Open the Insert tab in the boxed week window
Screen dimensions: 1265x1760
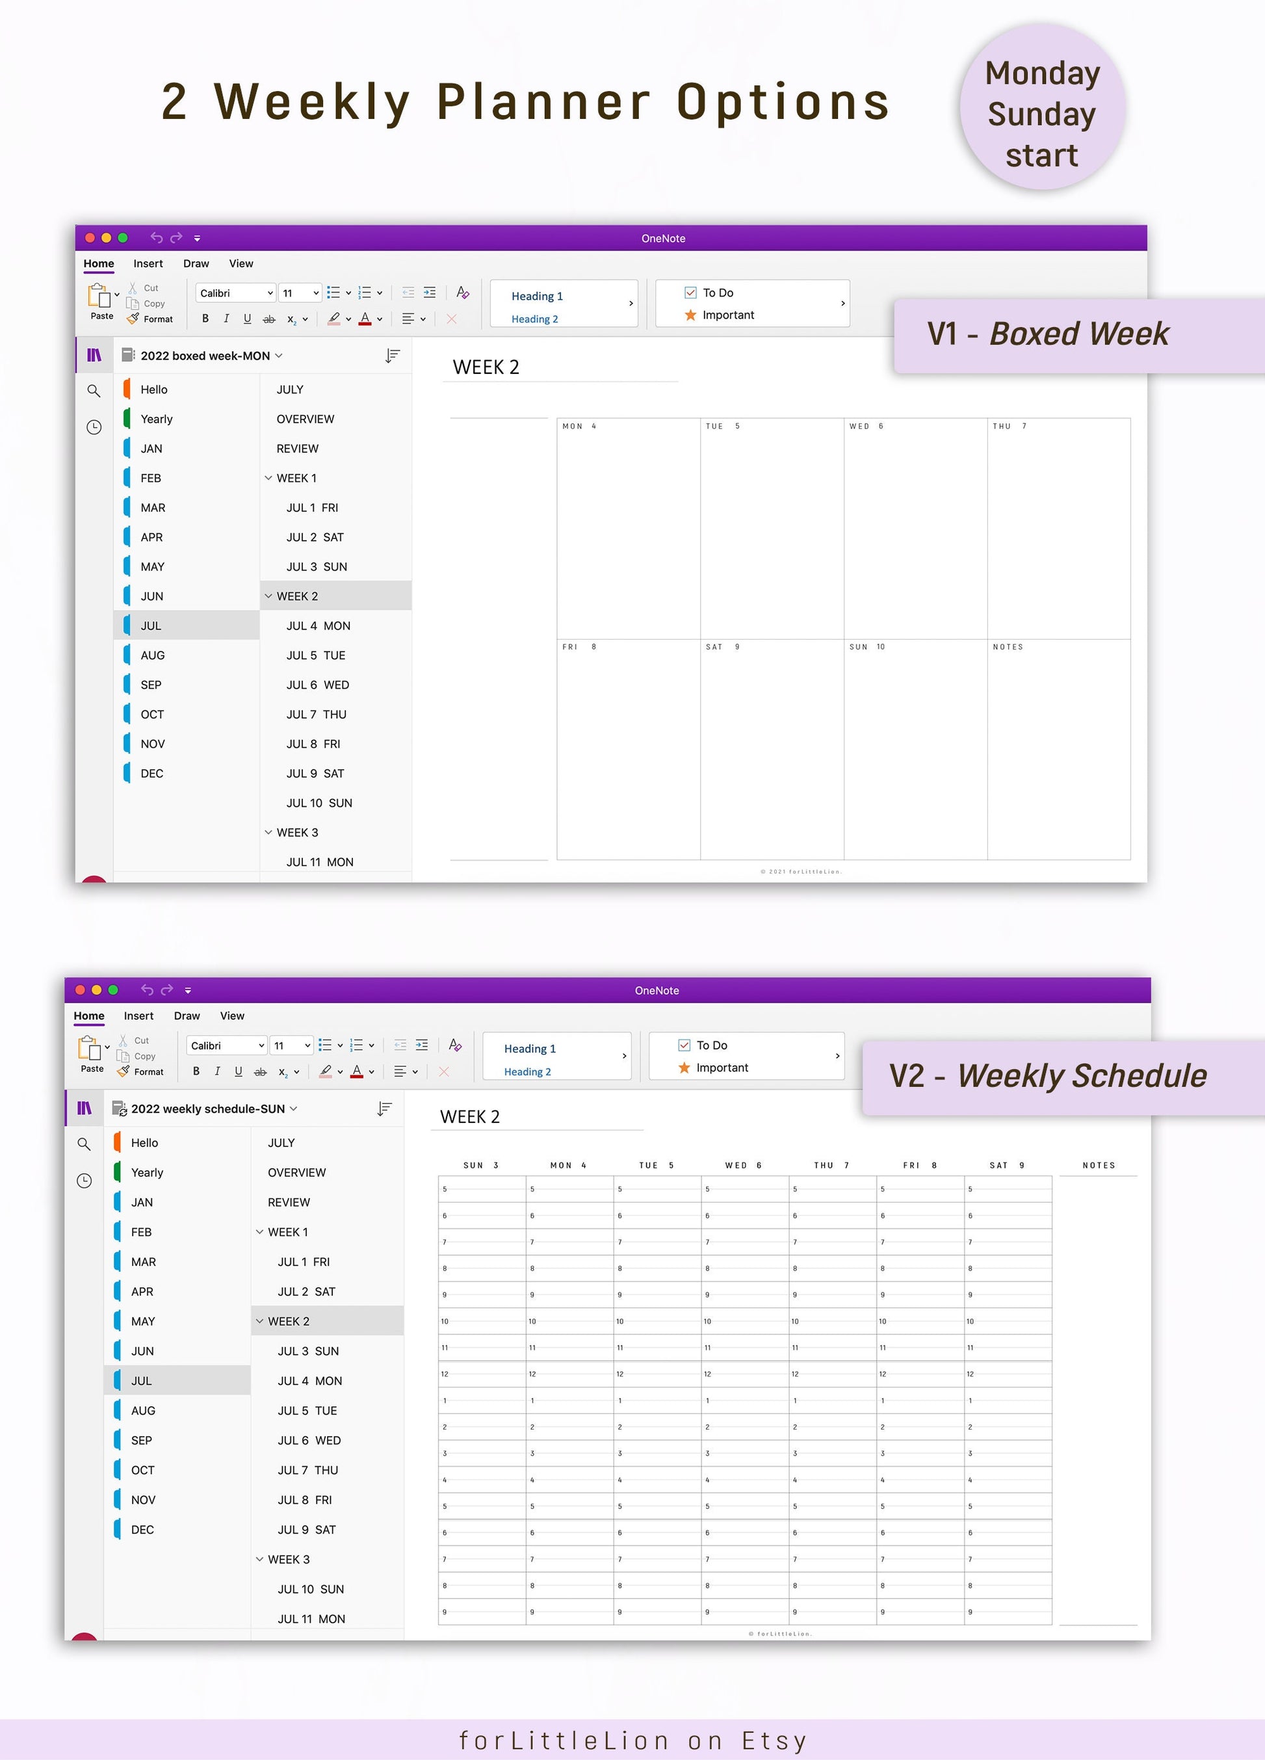tap(148, 264)
